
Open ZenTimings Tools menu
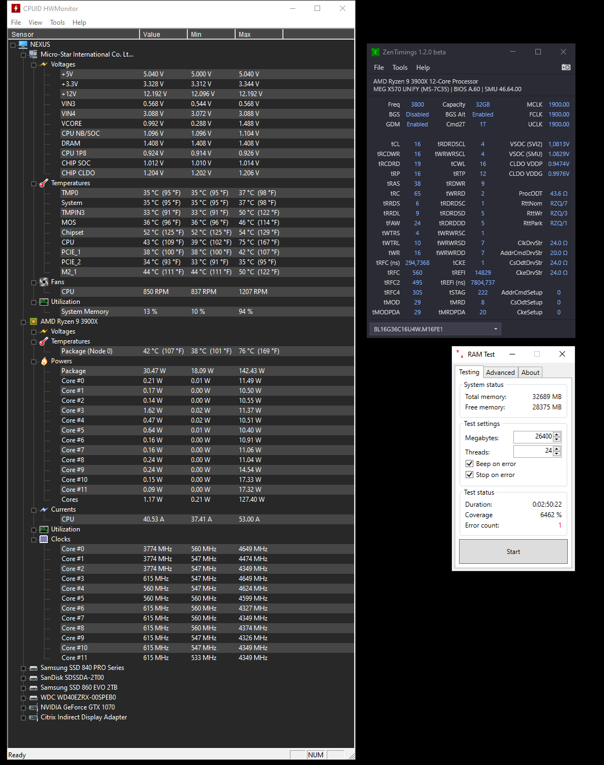[400, 68]
